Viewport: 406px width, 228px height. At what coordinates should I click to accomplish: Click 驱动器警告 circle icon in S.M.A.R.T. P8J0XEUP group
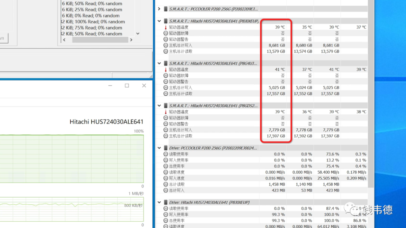tap(166, 39)
